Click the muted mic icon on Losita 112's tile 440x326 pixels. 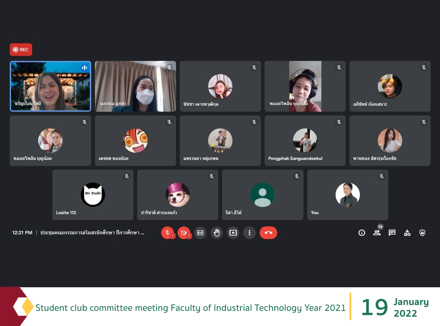click(127, 176)
